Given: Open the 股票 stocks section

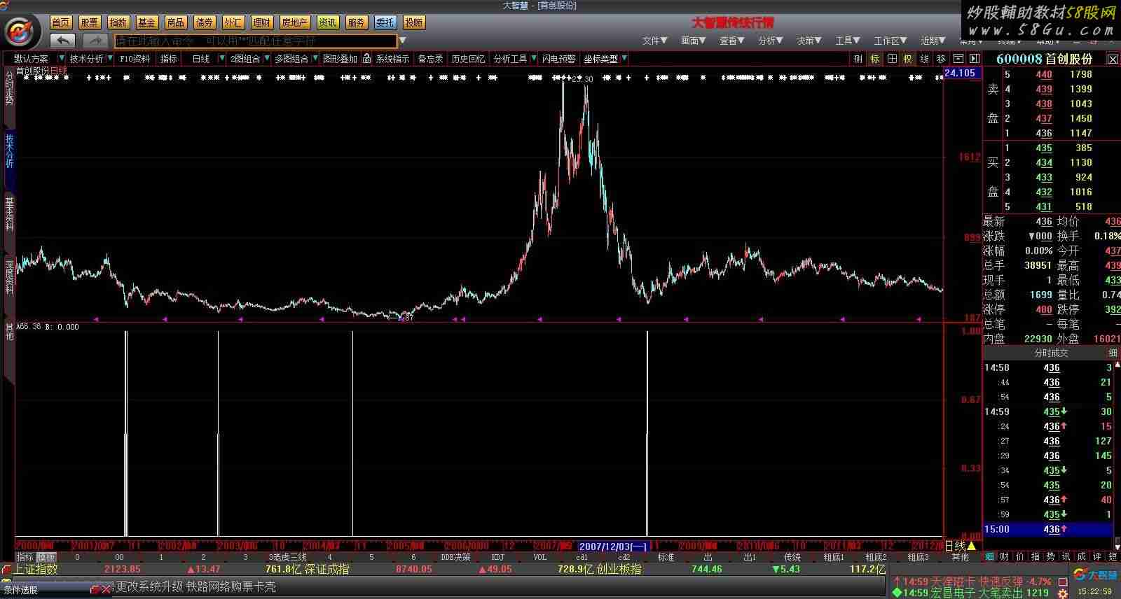Looking at the screenshot, I should point(90,22).
